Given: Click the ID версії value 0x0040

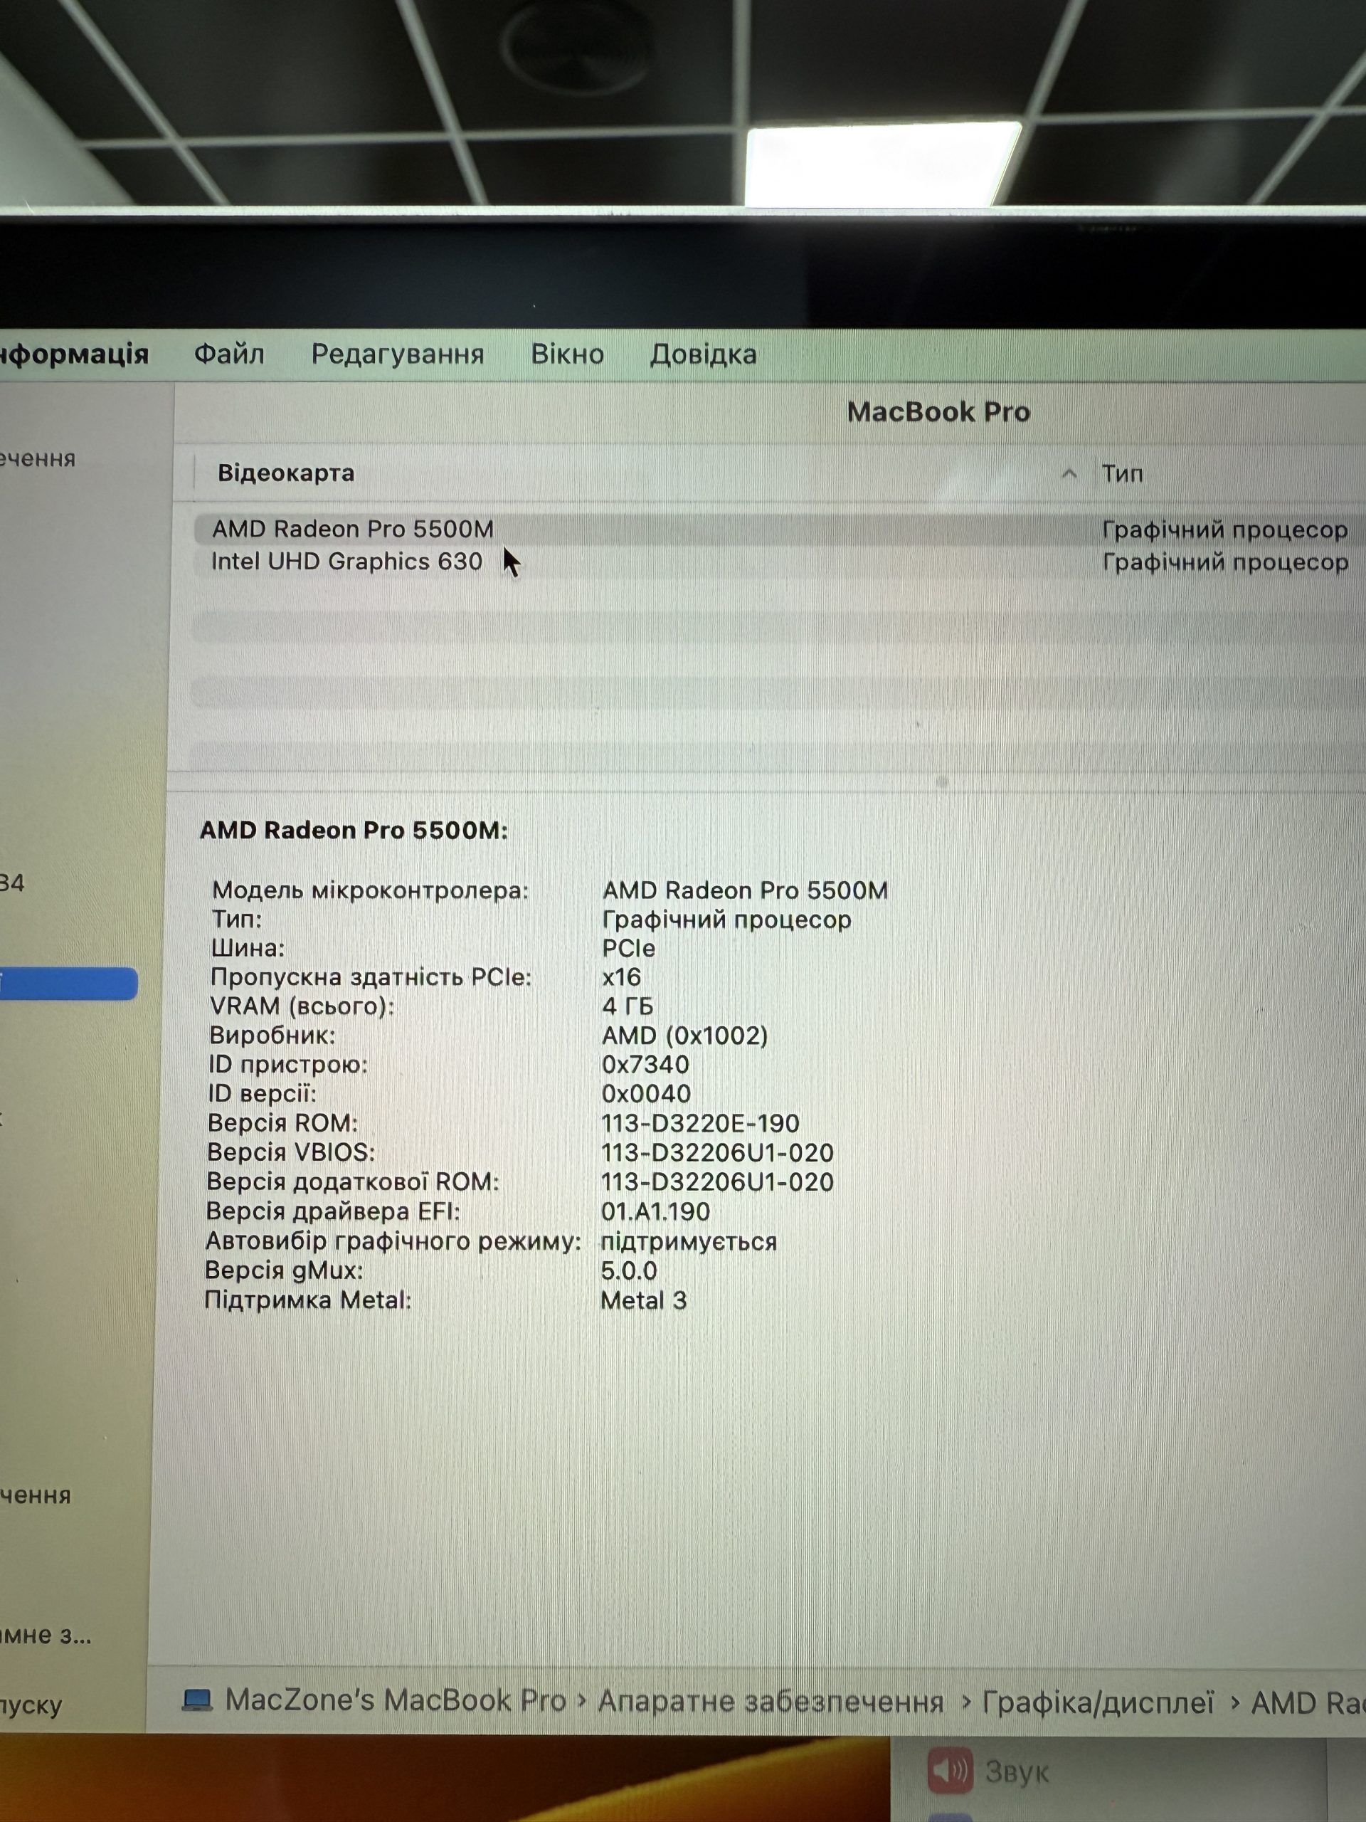Looking at the screenshot, I should [x=646, y=1094].
